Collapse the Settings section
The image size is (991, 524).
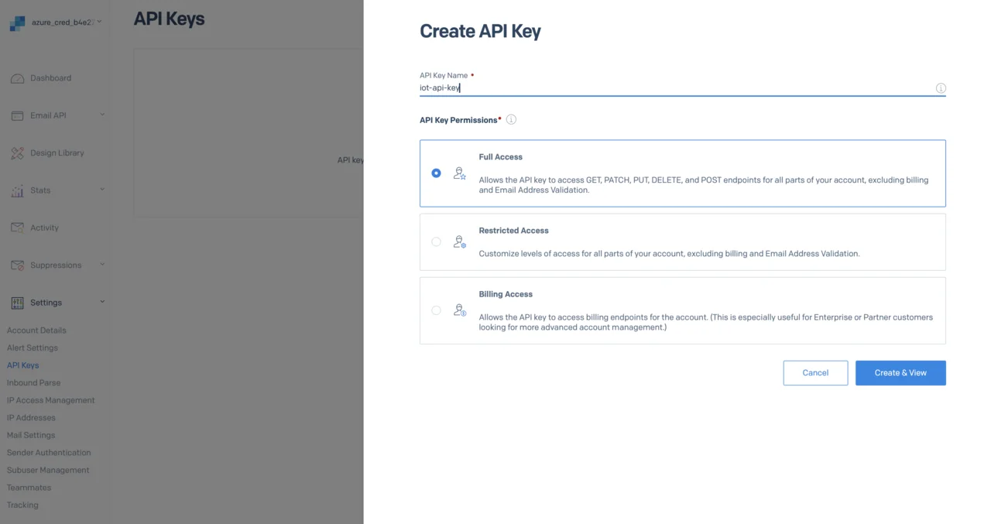[x=102, y=302]
